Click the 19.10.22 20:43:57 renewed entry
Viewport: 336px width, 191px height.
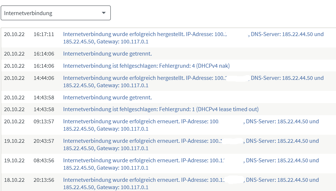(x=191, y=144)
